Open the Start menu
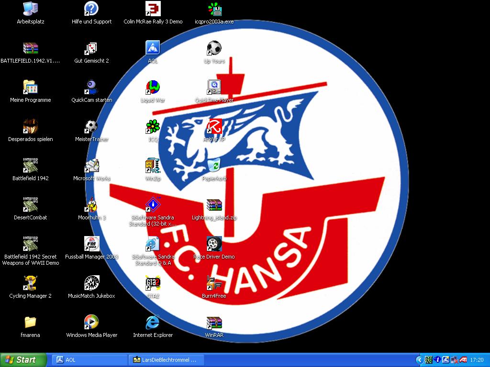The image size is (490, 367). [23, 360]
